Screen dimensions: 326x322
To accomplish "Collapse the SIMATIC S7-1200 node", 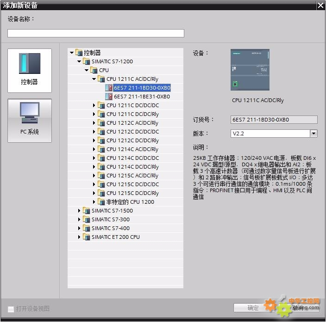I will (x=79, y=61).
